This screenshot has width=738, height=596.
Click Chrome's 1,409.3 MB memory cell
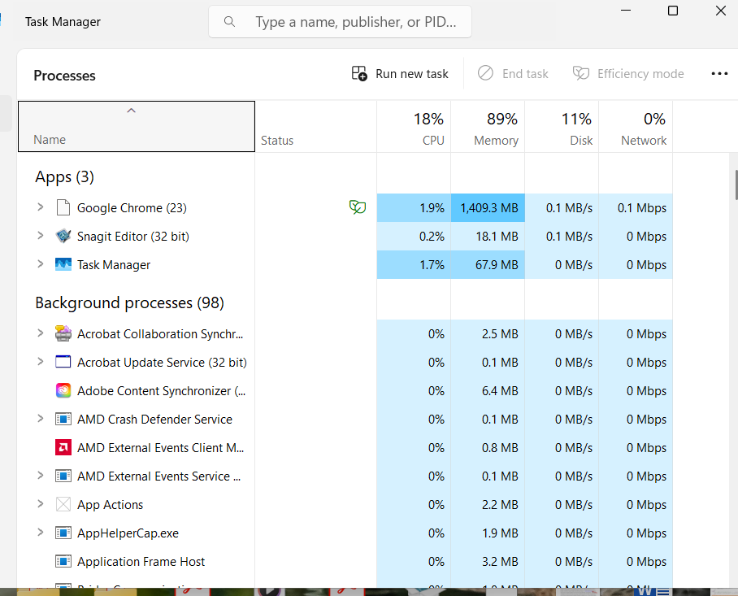(488, 207)
